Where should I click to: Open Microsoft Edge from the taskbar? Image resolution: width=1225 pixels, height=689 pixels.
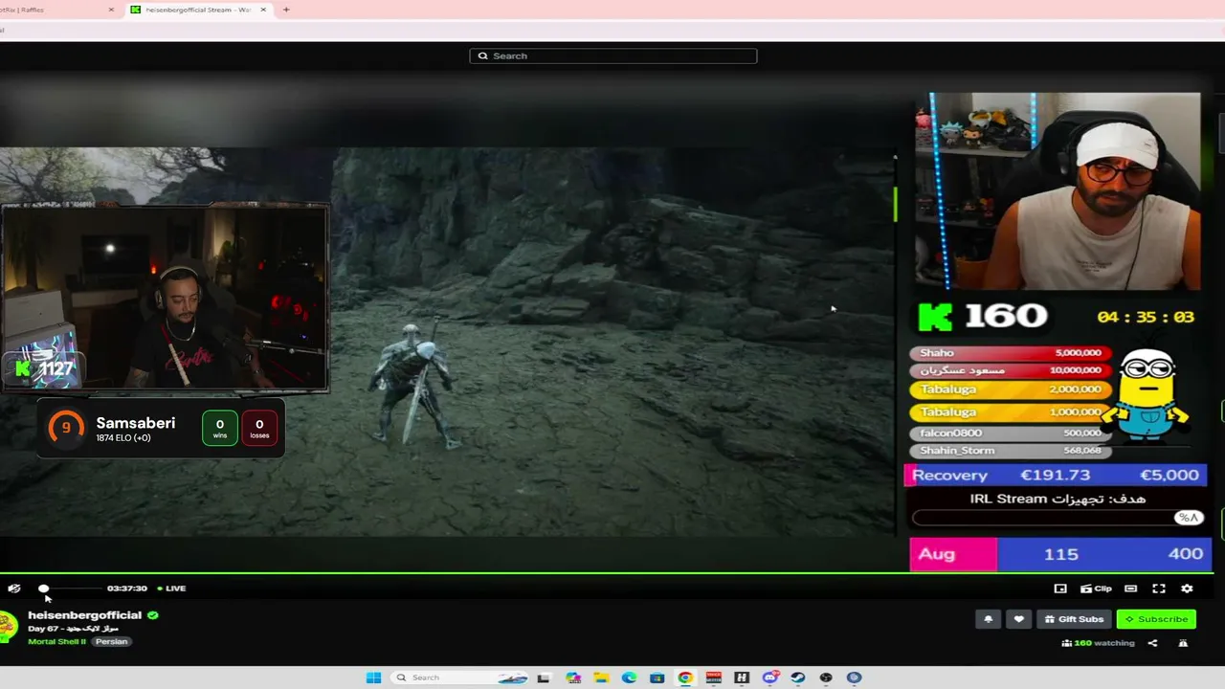(x=629, y=678)
